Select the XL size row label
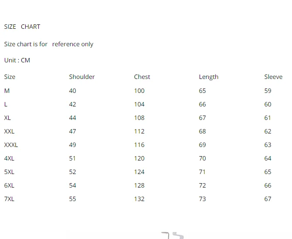292x239 pixels. point(7,118)
